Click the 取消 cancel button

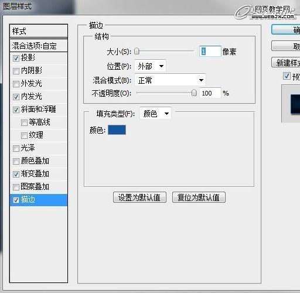(x=286, y=46)
